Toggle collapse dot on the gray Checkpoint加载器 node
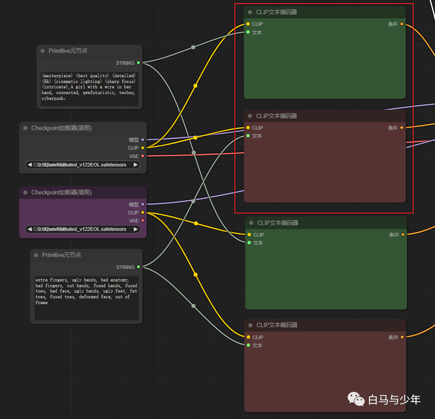This screenshot has width=435, height=419. click(x=25, y=128)
